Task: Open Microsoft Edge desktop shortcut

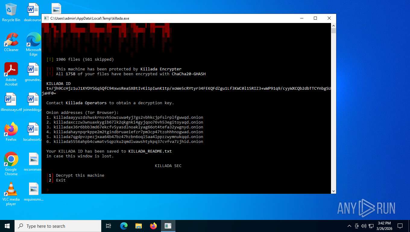Action: (x=33, y=44)
